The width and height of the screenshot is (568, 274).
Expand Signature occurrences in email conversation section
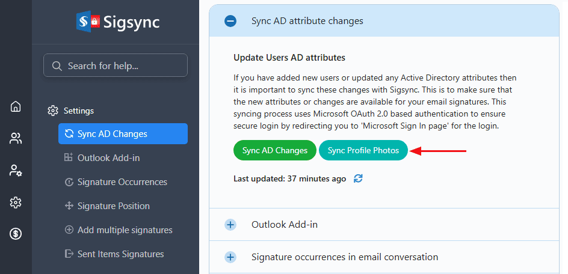coord(230,257)
